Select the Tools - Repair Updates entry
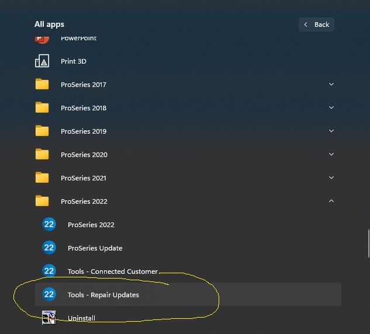 pyautogui.click(x=103, y=295)
